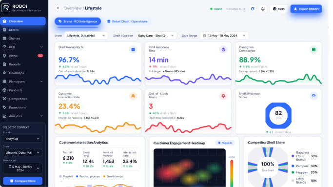Open the Reports page

[23, 64]
